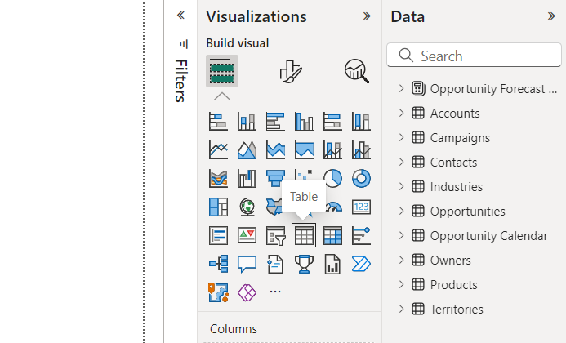
Task: Click the Data pane Search field
Action: click(x=482, y=56)
